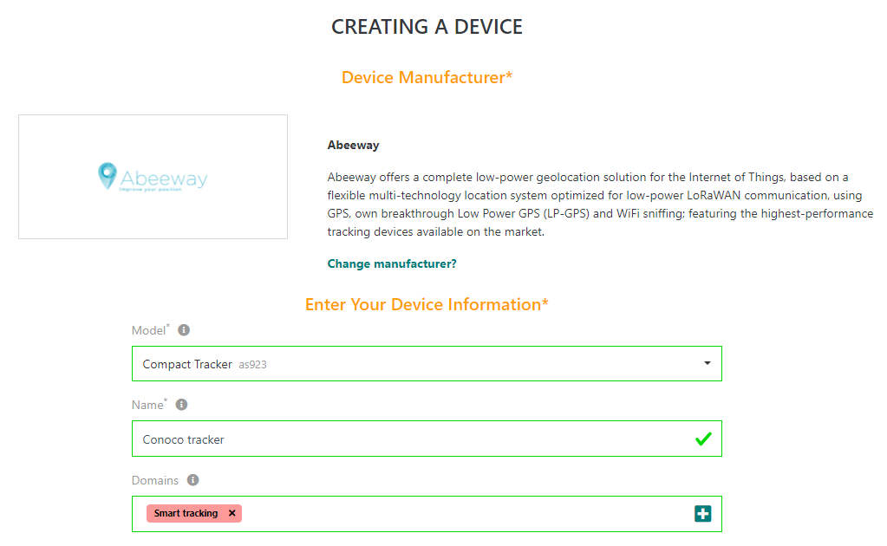This screenshot has width=887, height=546.
Task: Expand the Model dropdown arrow
Action: coord(708,364)
